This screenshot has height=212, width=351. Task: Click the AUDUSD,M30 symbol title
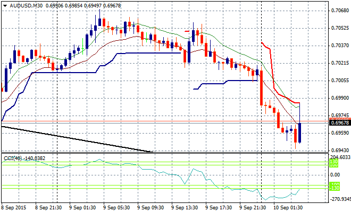(x=26, y=6)
